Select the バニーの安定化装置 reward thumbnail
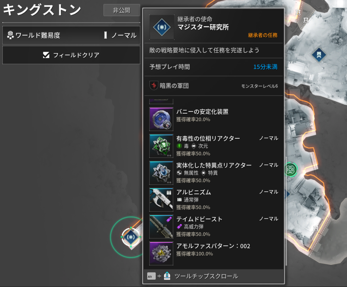This screenshot has width=347, height=287. [161, 119]
